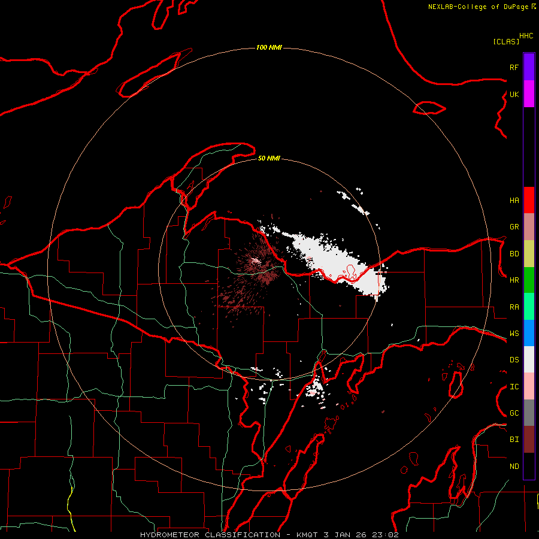Click the 'HHC' product code text

click(526, 36)
